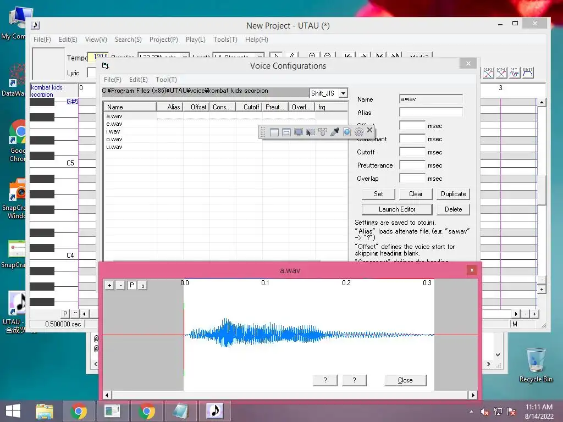Image resolution: width=563 pixels, height=422 pixels.
Task: Open File(F) menu in Voice Configurations
Action: (x=112, y=79)
